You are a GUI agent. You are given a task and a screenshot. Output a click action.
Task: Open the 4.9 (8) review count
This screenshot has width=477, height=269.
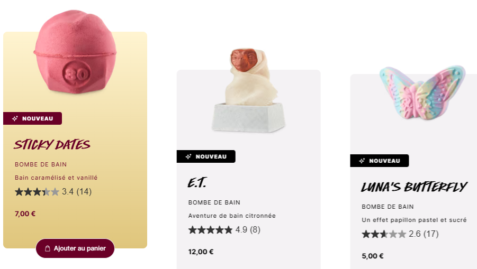coord(248,230)
